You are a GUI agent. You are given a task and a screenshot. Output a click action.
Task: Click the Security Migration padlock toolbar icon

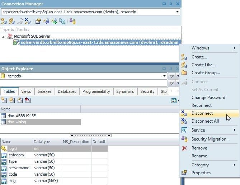click(x=72, y=21)
